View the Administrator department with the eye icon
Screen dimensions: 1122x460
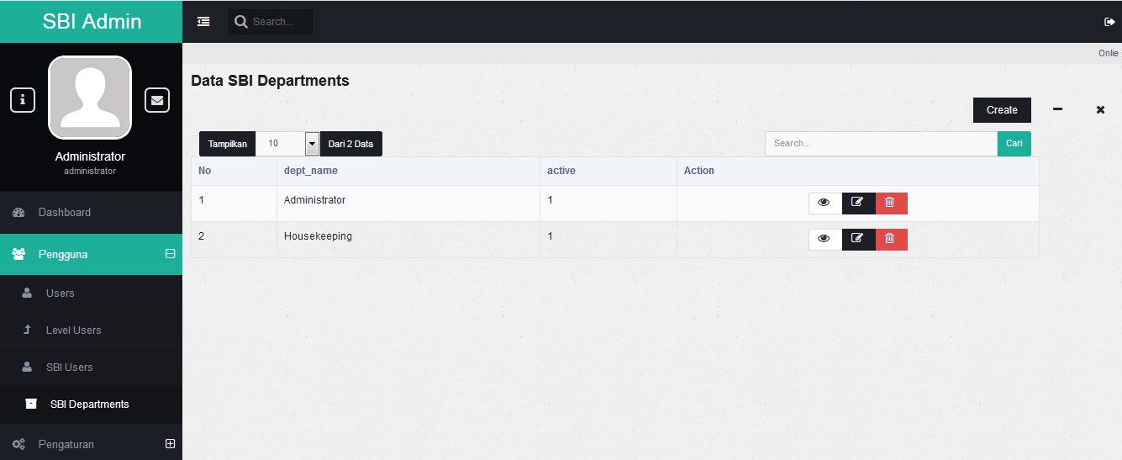[824, 204]
